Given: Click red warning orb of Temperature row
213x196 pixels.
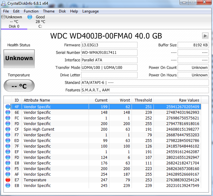Looking at the screenshot, I should coord(8,180).
